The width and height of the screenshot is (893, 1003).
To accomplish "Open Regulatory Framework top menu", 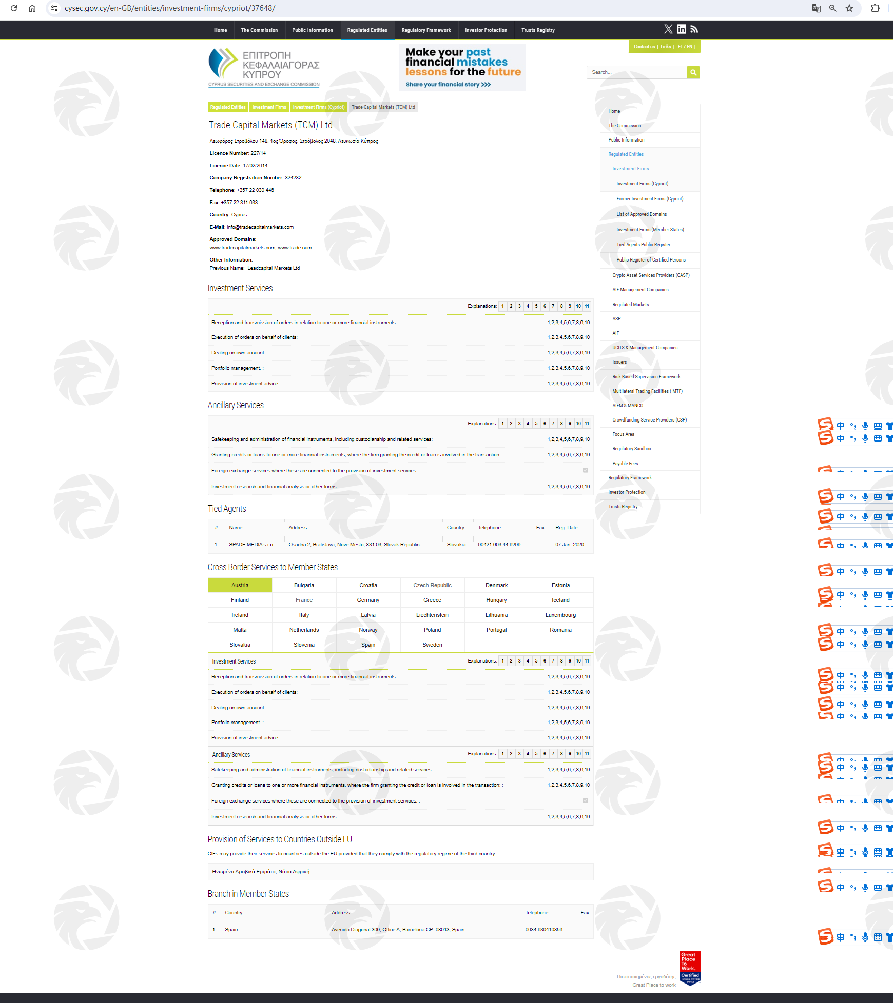I will [426, 30].
